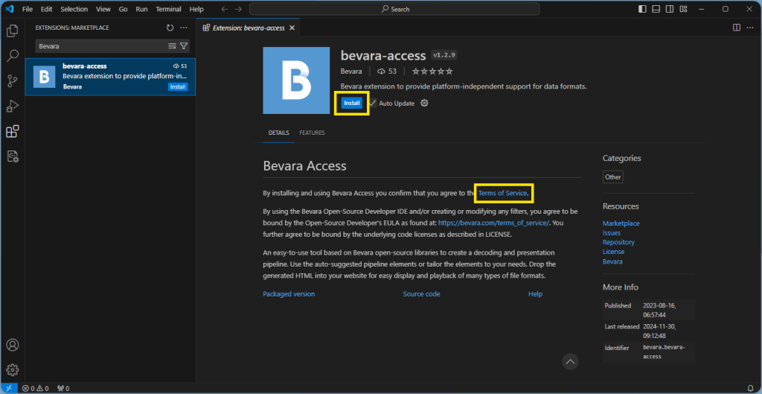Open the bevara.com terms_of_service URL link

click(493, 223)
